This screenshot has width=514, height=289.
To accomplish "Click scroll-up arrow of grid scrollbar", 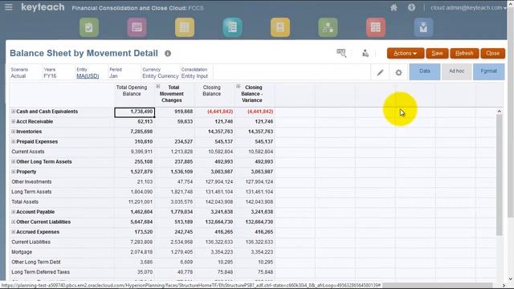I will point(499,112).
